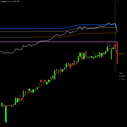Screen dimensions: 127x127
Task: Click the vertical gray crosshair line
Action: tap(115, 36)
